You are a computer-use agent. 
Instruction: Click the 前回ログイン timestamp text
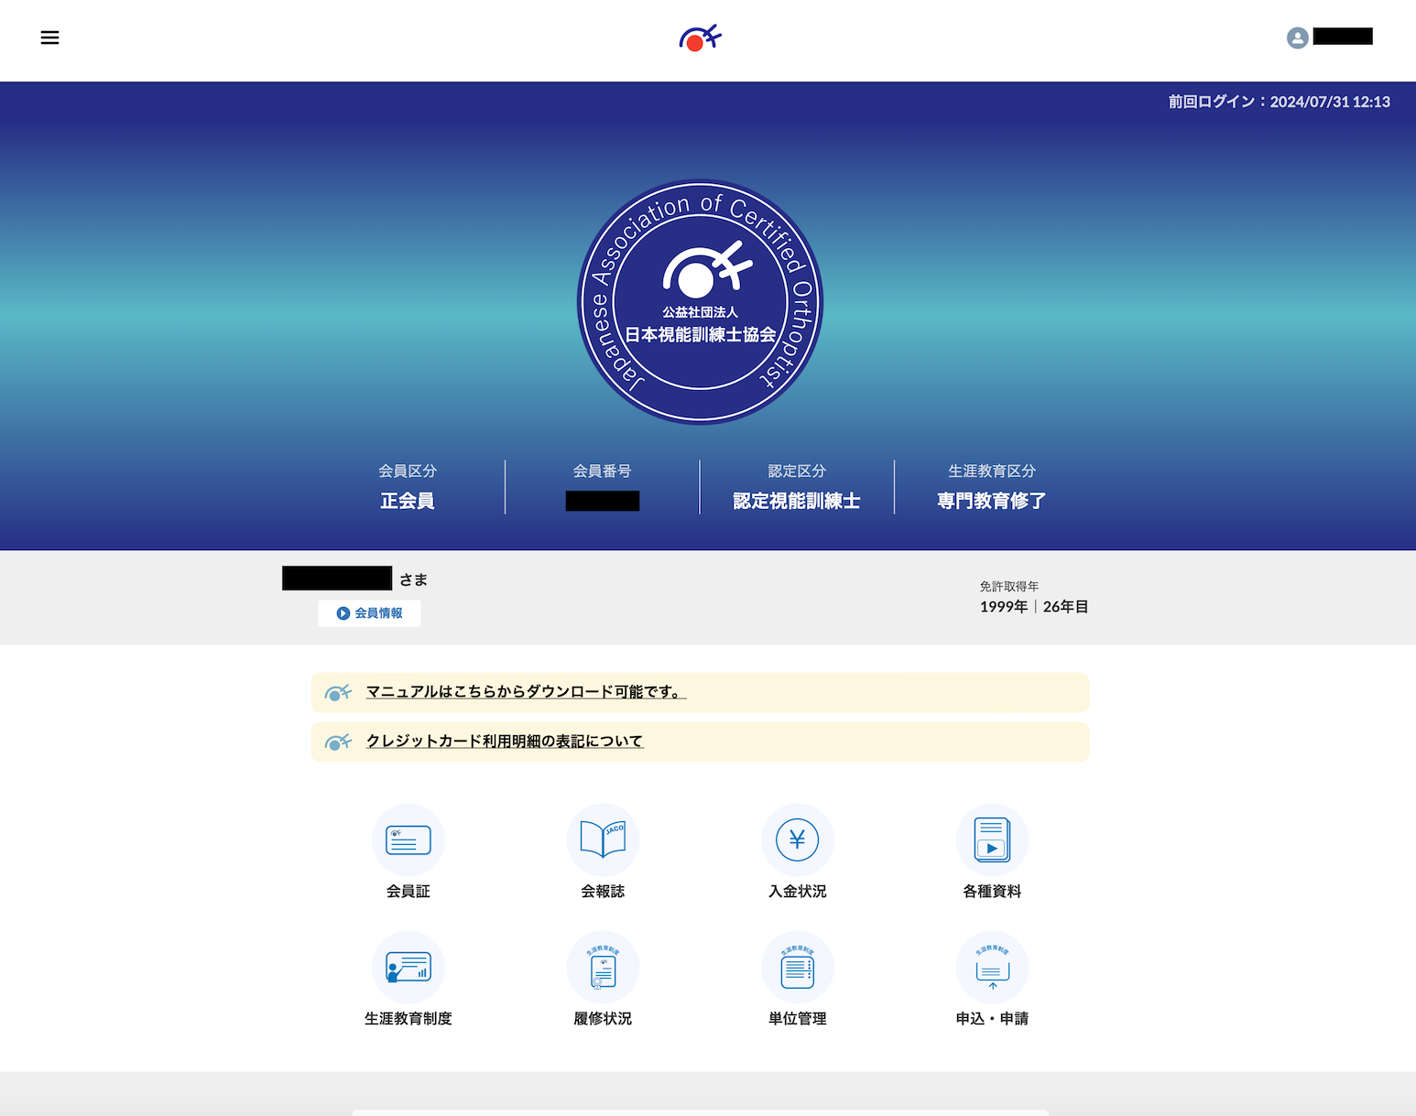(1279, 102)
